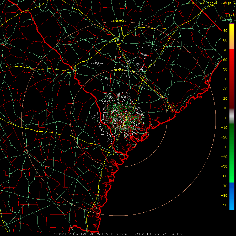This screenshot has height=236, width=236.
Task: Select the positive 10 knots scale value
Action: 225,108
